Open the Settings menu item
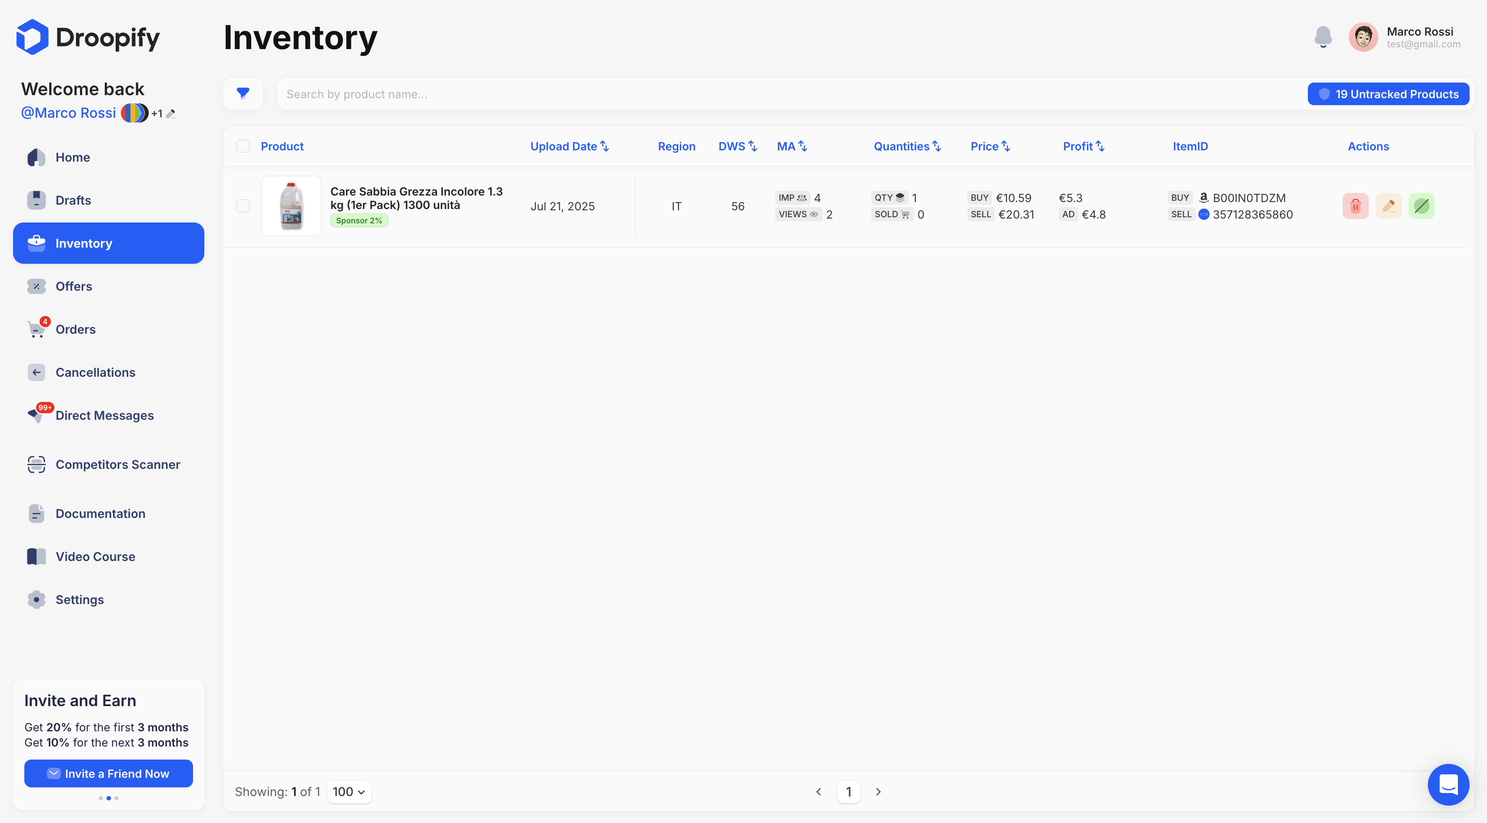Screen dimensions: 1487x823 pyautogui.click(x=109, y=600)
